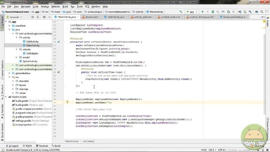Run the app with green play button
270x152 pixels.
click(x=202, y=12)
